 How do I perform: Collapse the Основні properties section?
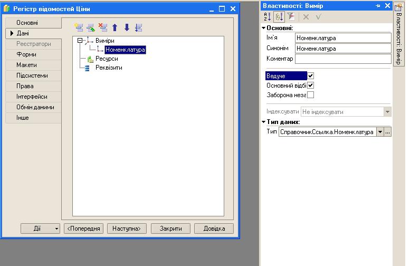(264, 28)
